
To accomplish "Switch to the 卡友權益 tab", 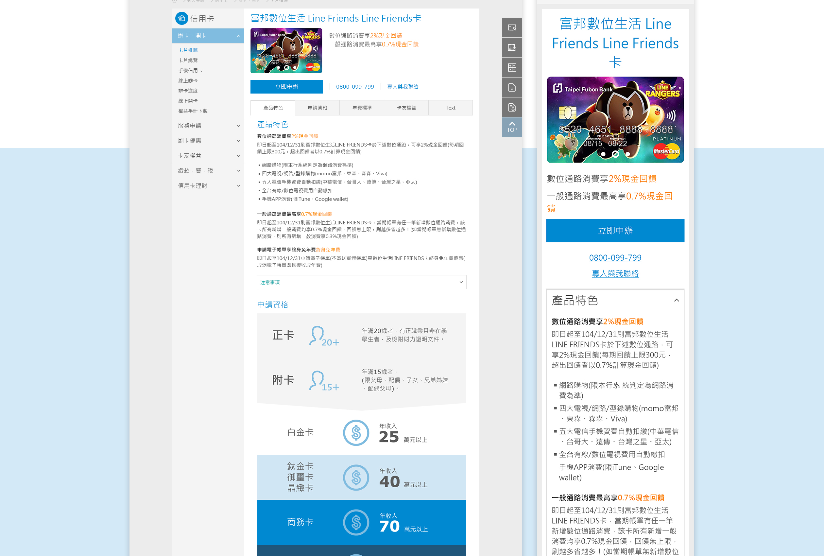I will click(x=406, y=108).
